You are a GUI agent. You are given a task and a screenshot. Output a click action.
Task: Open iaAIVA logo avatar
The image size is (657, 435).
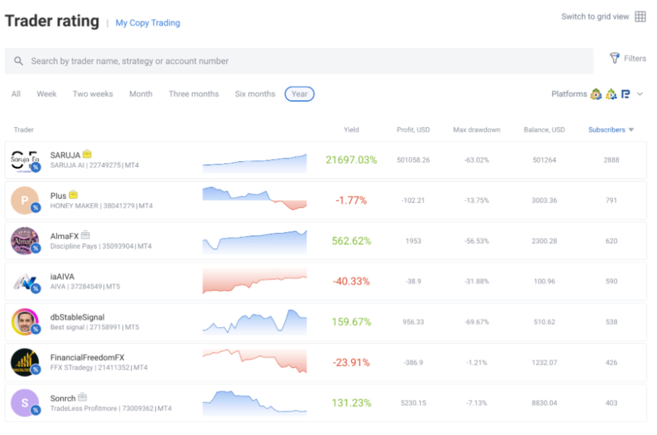click(x=25, y=281)
